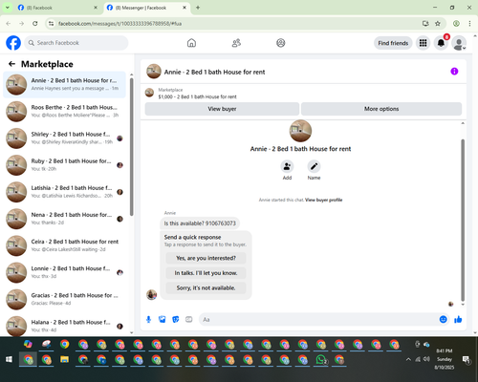The image size is (478, 382).
Task: Open conversation info purple icon
Action: (x=454, y=72)
